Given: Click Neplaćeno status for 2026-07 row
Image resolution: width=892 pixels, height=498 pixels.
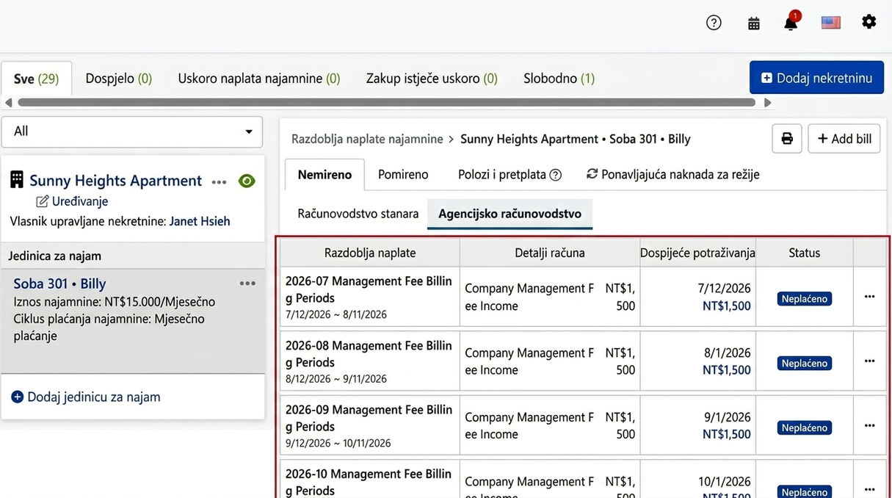Looking at the screenshot, I should coord(805,299).
